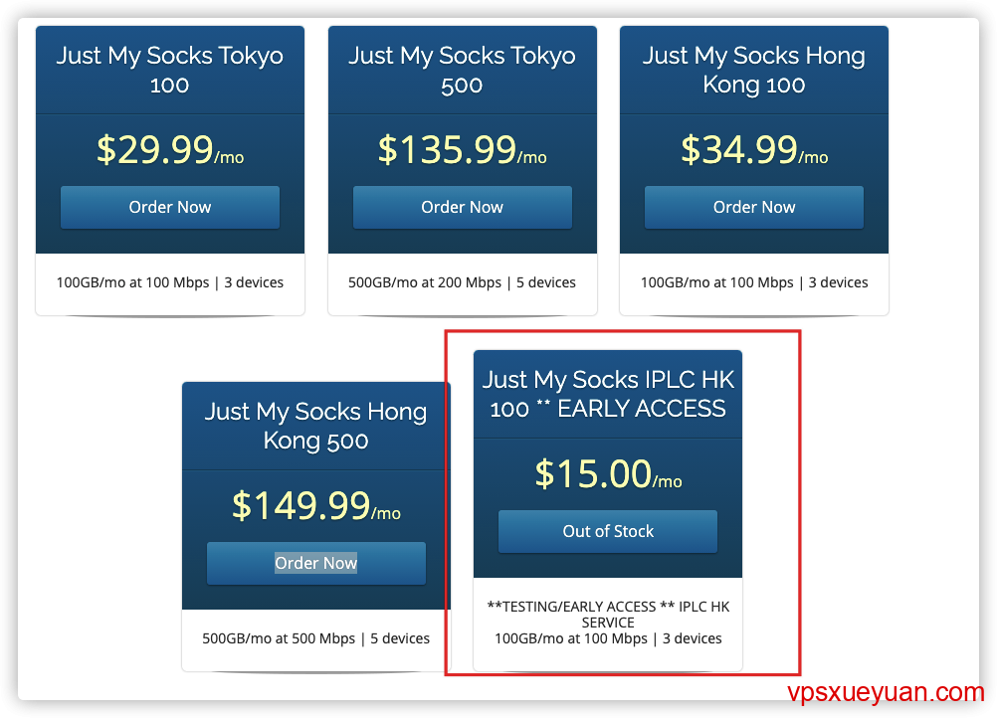Click the 500GB/mo at 500 Mbps description
The image size is (997, 718).
[316, 638]
